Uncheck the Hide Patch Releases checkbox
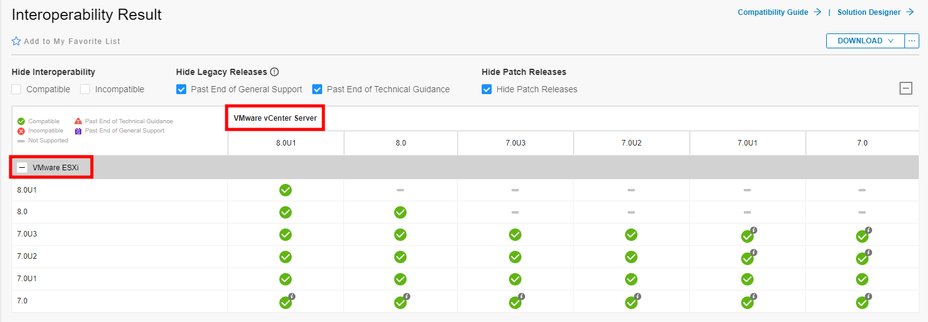The height and width of the screenshot is (322, 928). 487,89
